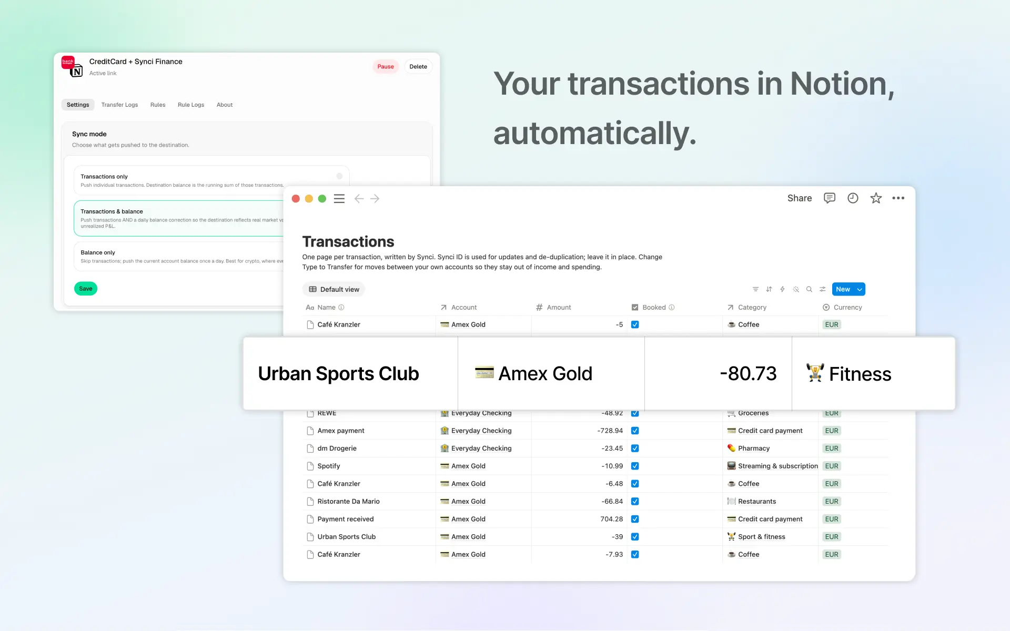The image size is (1010, 631).
Task: Open the Ristorante Da Mario transaction name
Action: tap(348, 502)
